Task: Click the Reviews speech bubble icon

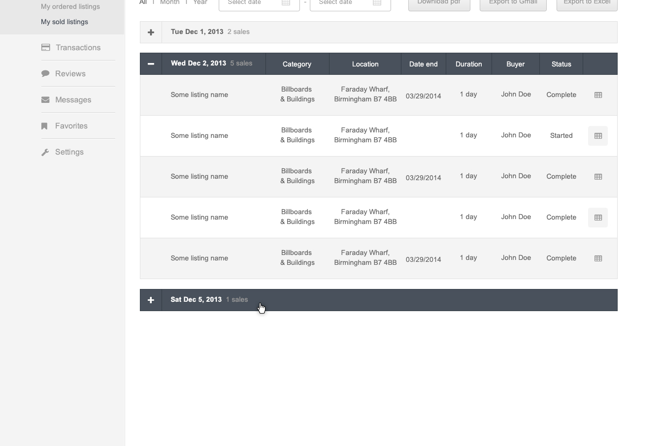Action: 45,74
